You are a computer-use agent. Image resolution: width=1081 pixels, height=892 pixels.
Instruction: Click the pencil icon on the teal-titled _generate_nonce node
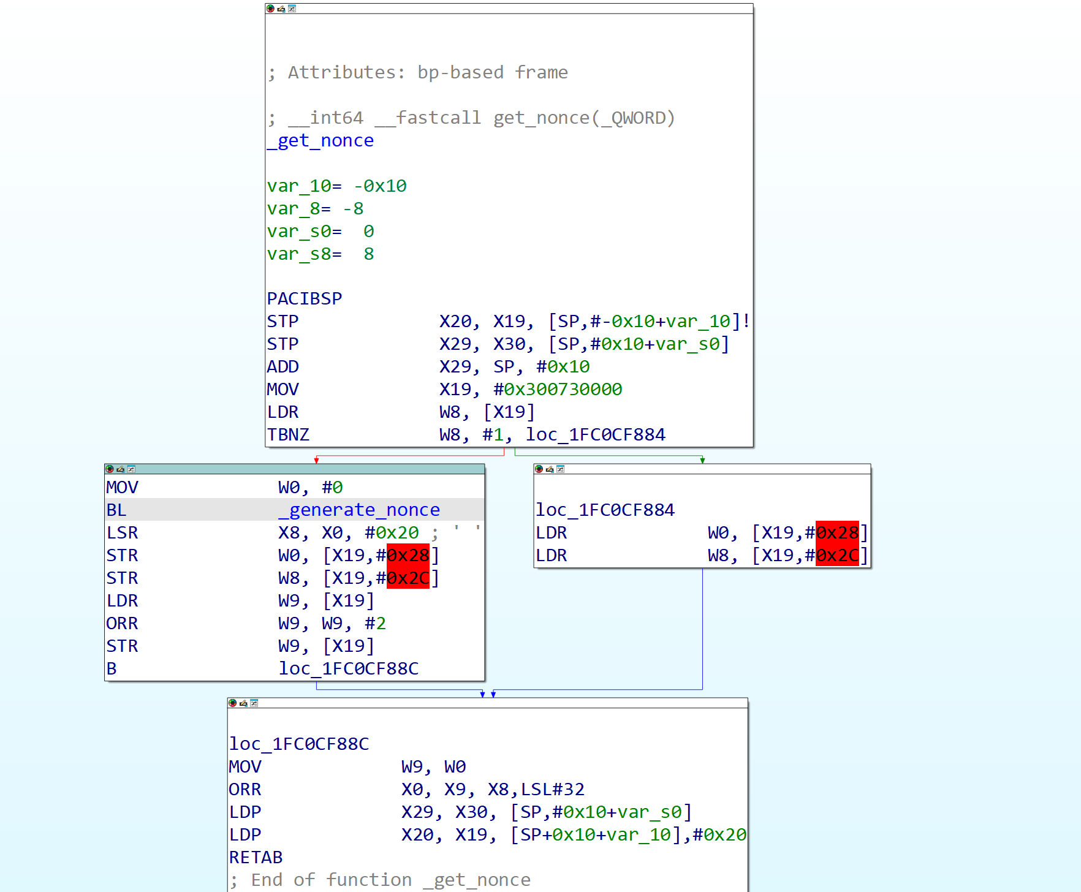pyautogui.click(x=121, y=469)
